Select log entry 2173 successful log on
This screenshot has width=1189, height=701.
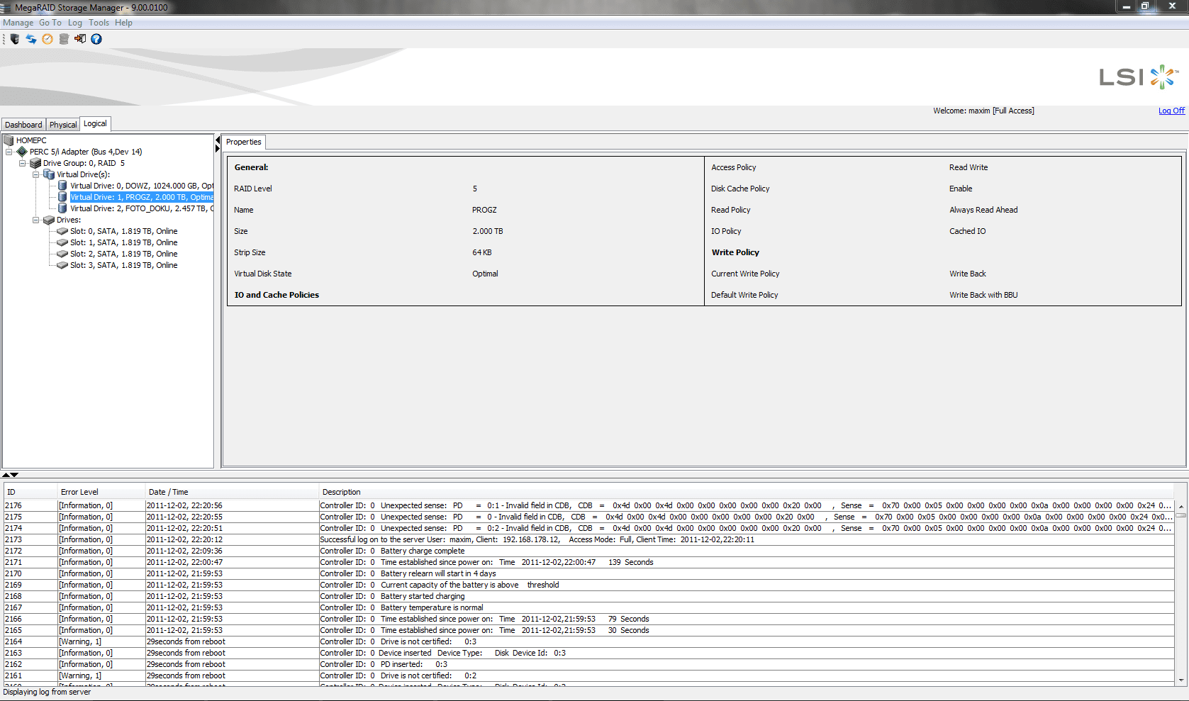coord(588,539)
